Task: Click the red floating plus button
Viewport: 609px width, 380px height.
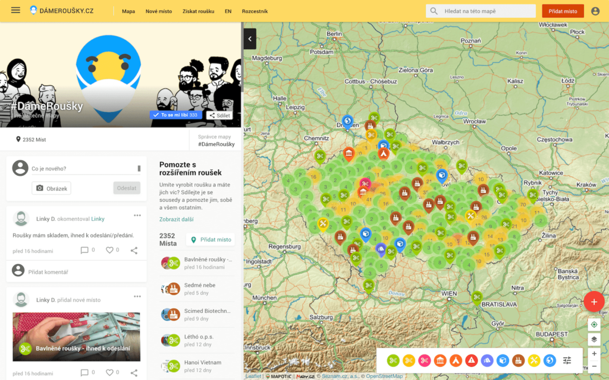Action: (x=594, y=302)
